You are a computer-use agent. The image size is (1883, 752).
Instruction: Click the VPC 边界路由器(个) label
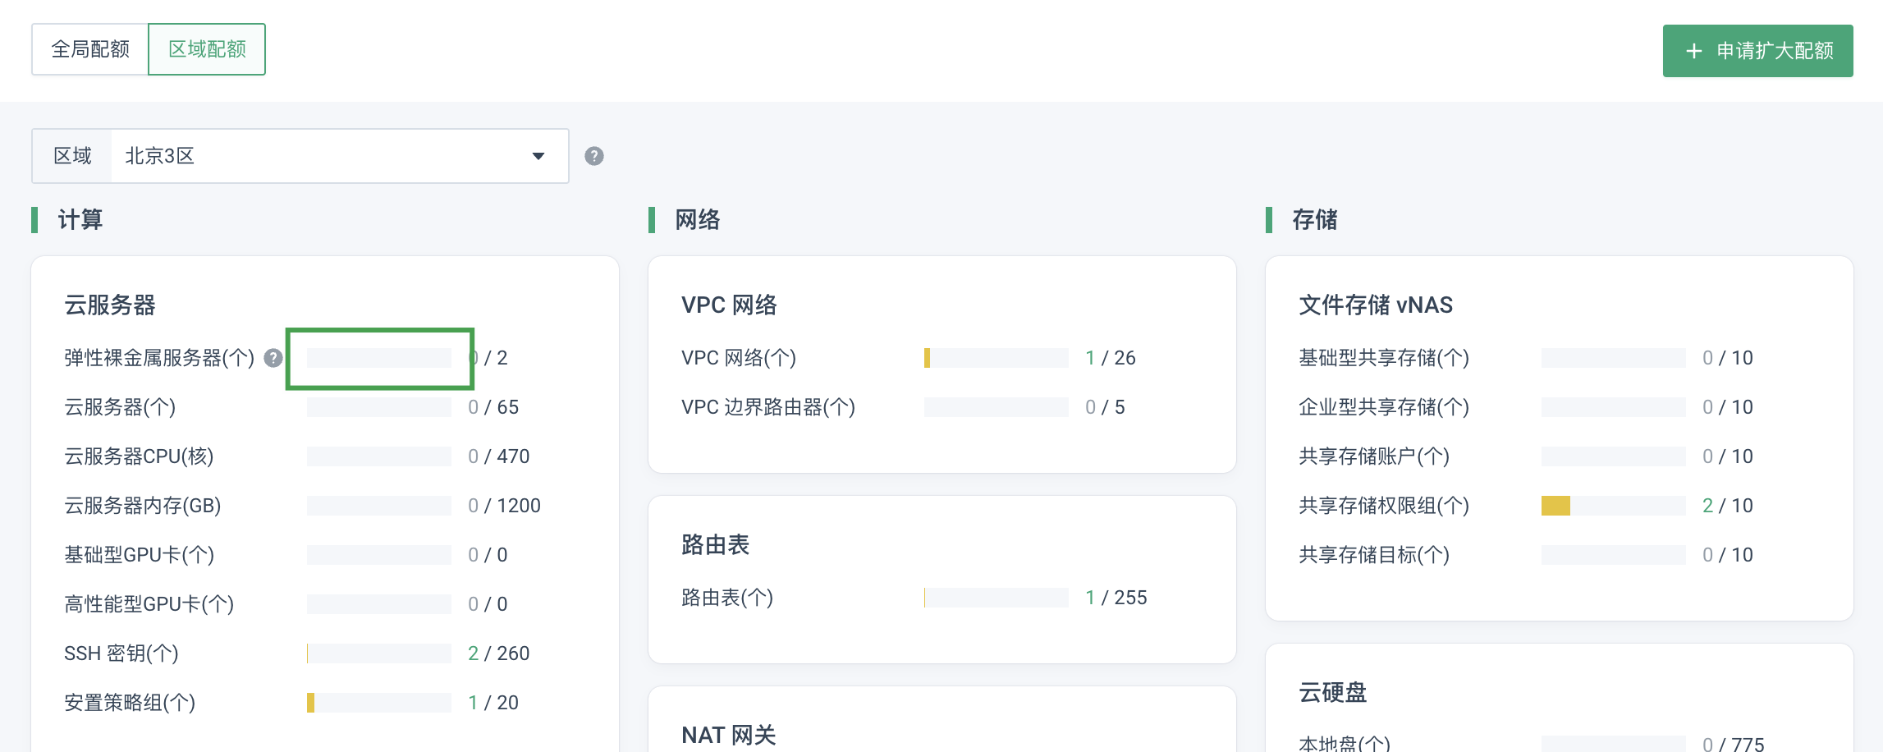pos(768,407)
